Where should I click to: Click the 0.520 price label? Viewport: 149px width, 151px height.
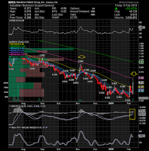(x=104, y=80)
